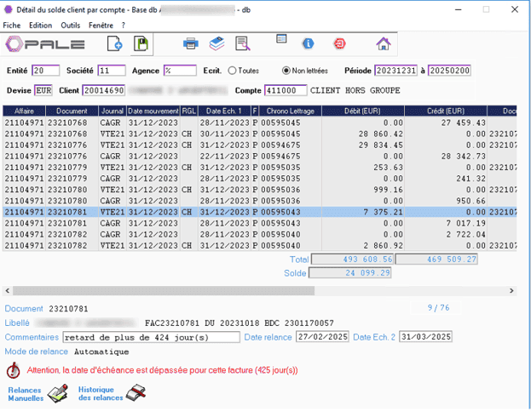Click the printer icon
The image size is (531, 417).
(191, 43)
